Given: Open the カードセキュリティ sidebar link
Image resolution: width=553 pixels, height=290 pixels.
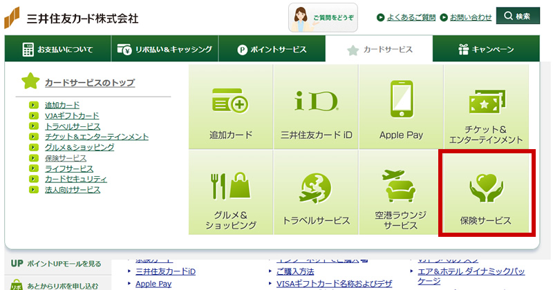Looking at the screenshot, I should click(76, 179).
